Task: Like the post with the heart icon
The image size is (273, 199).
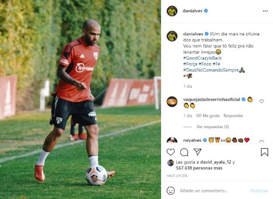Action: pyautogui.click(x=171, y=152)
